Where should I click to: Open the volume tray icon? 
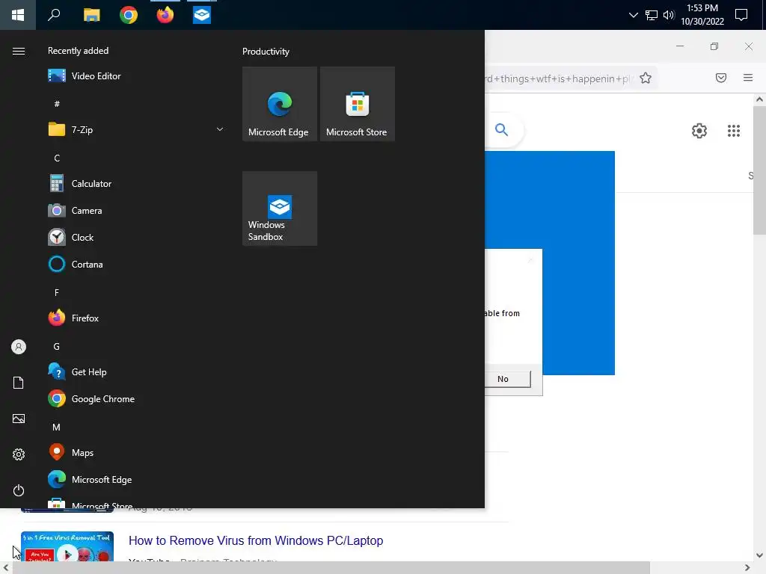coord(669,15)
